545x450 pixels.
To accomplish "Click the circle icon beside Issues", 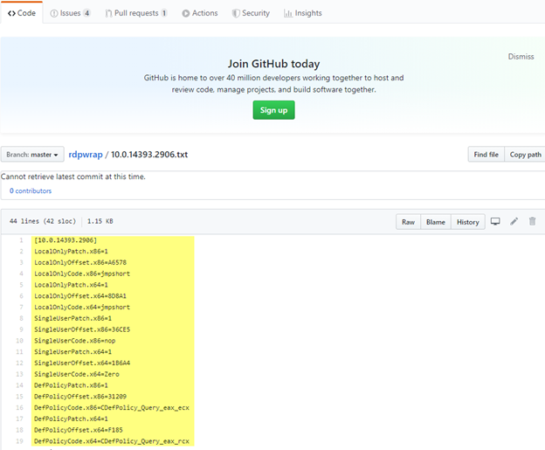I will 54,13.
